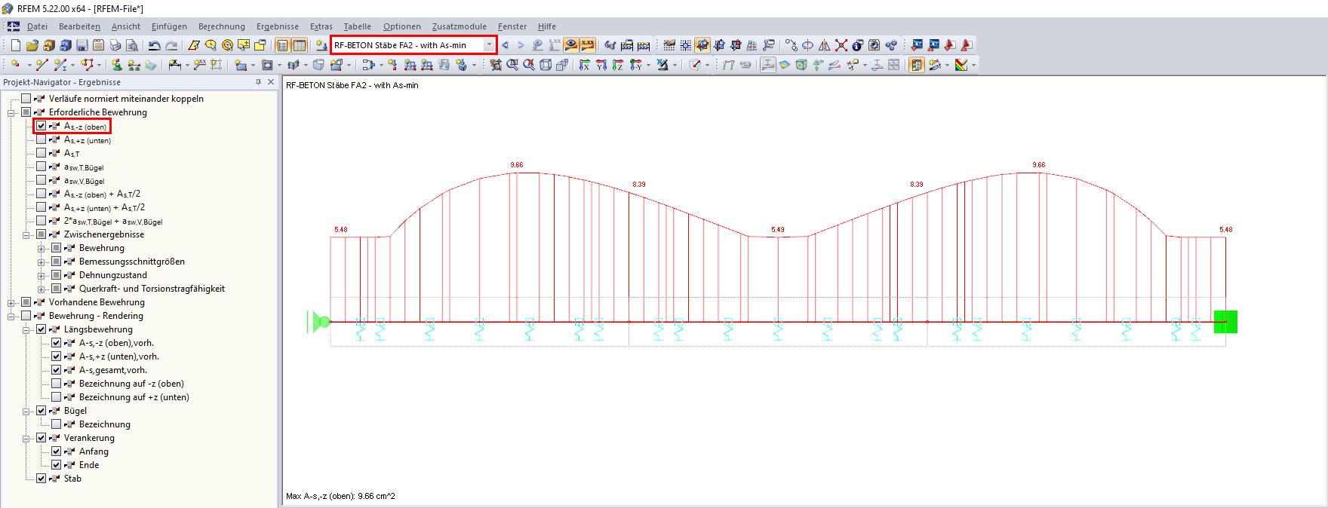
Task: Open the Hilfe menu
Action: [547, 26]
